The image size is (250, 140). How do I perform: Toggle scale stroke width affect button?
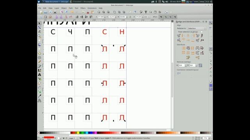(161, 17)
